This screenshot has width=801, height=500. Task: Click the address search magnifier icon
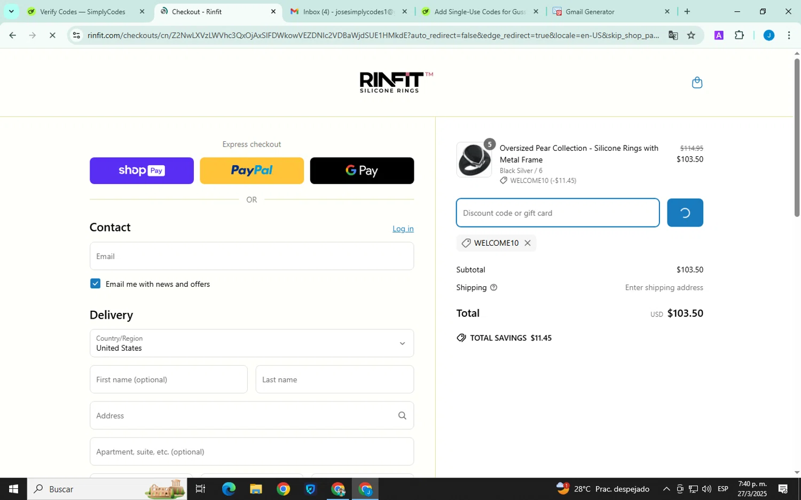tap(402, 416)
